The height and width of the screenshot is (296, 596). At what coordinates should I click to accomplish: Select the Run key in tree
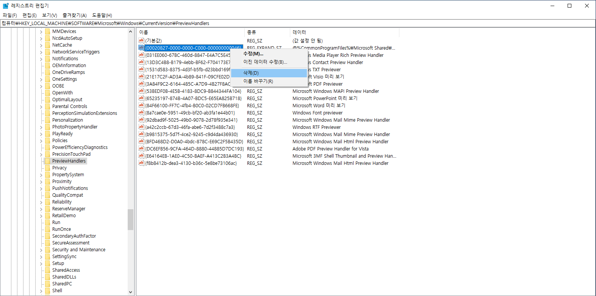pyautogui.click(x=56, y=222)
